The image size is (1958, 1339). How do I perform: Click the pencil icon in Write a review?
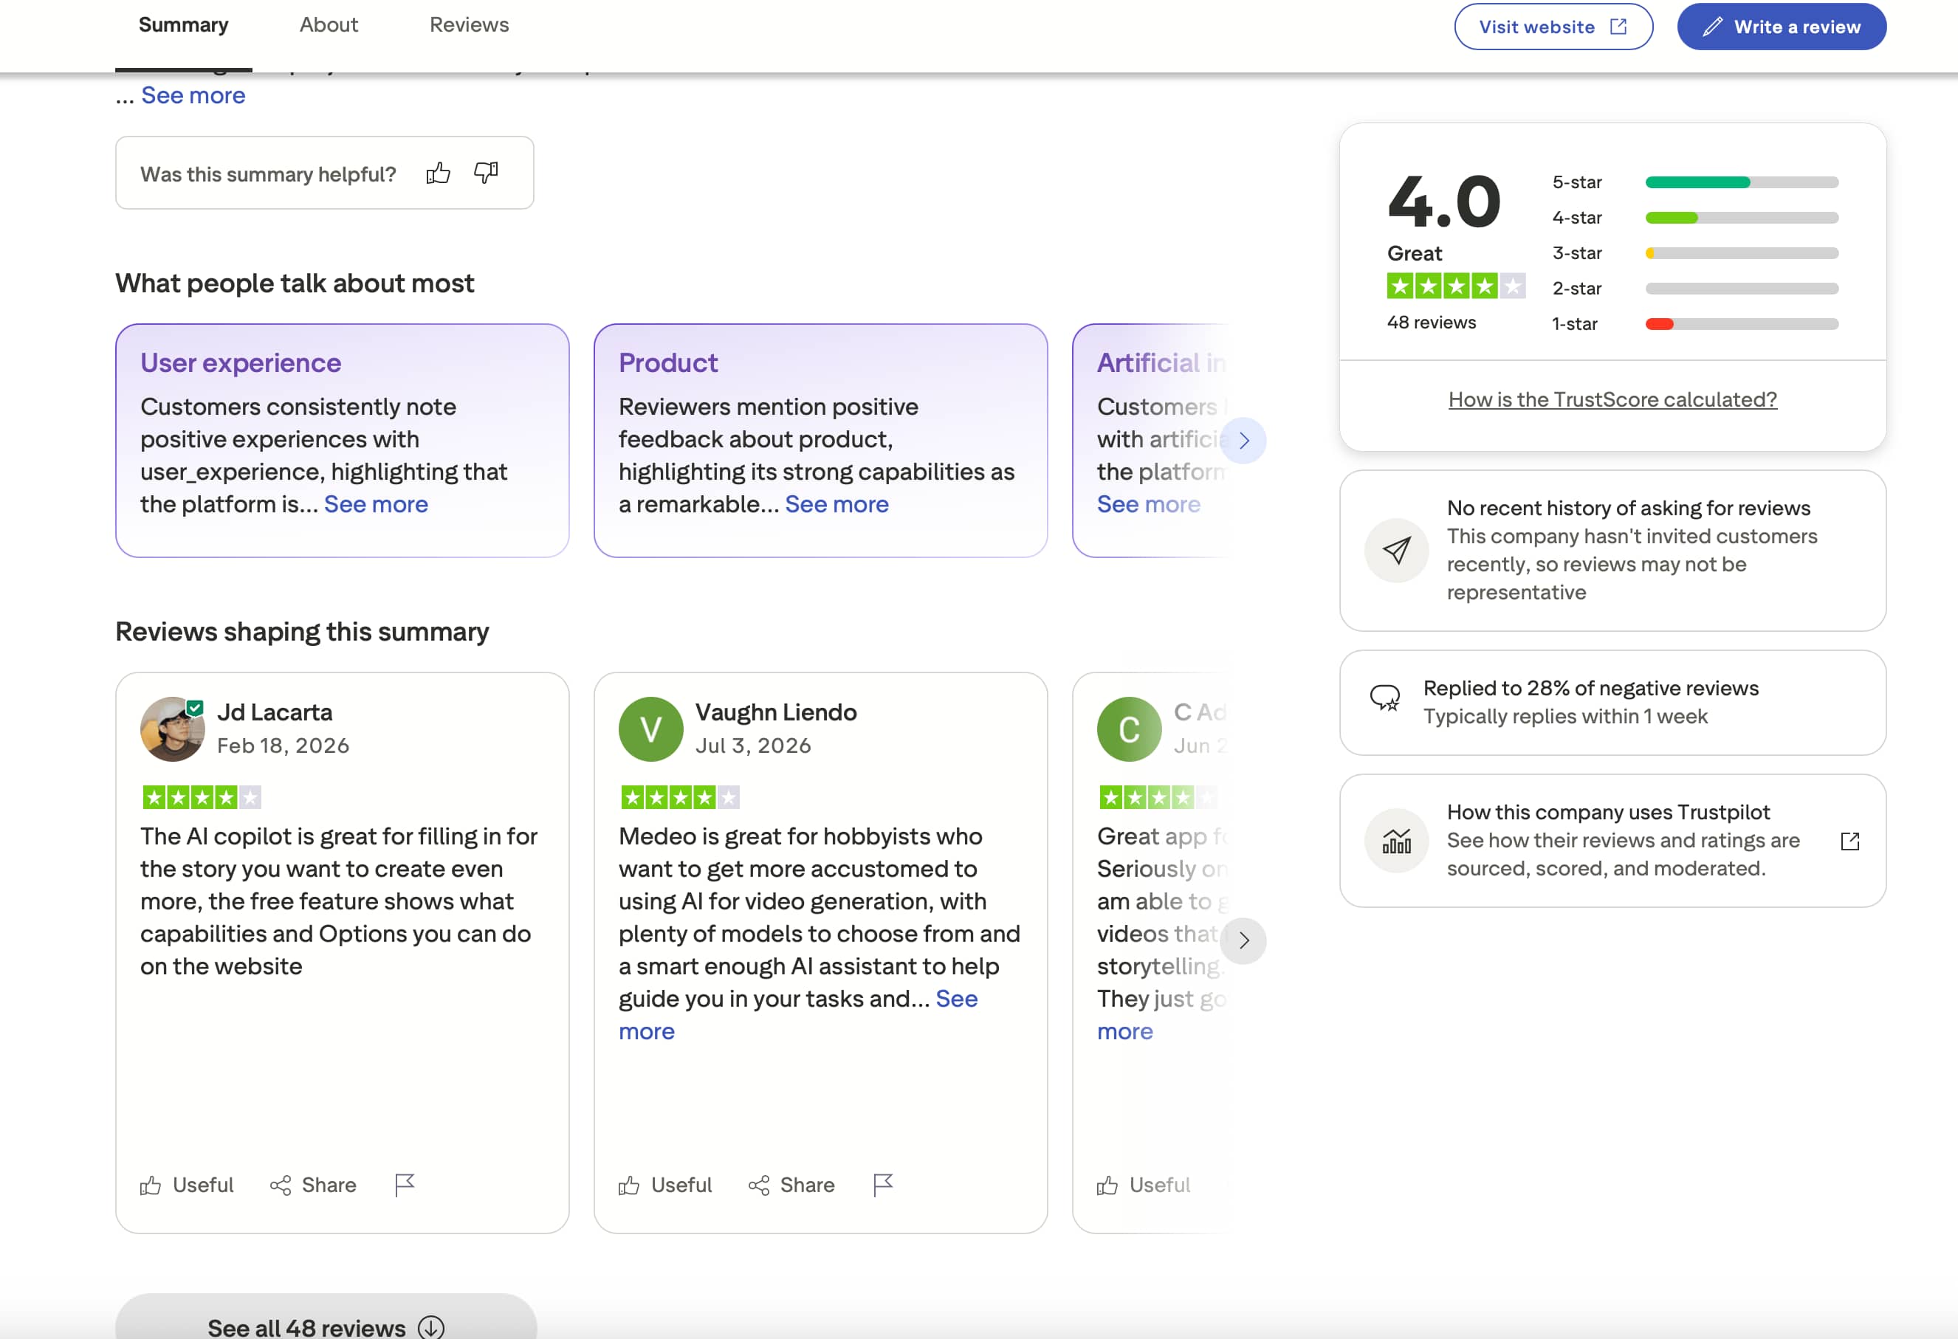click(x=1712, y=27)
